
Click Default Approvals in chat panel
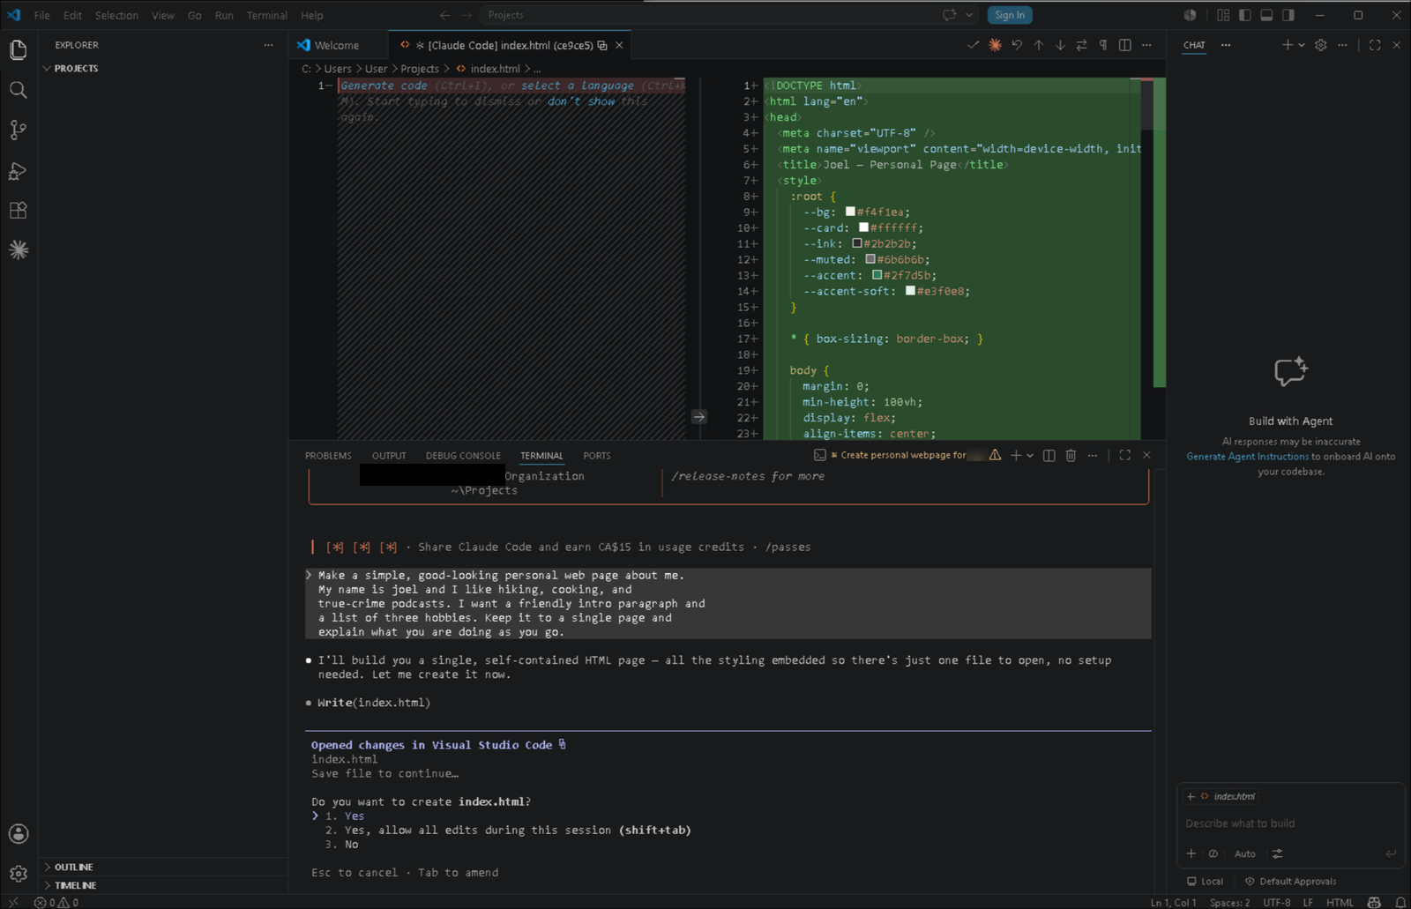pyautogui.click(x=1290, y=881)
